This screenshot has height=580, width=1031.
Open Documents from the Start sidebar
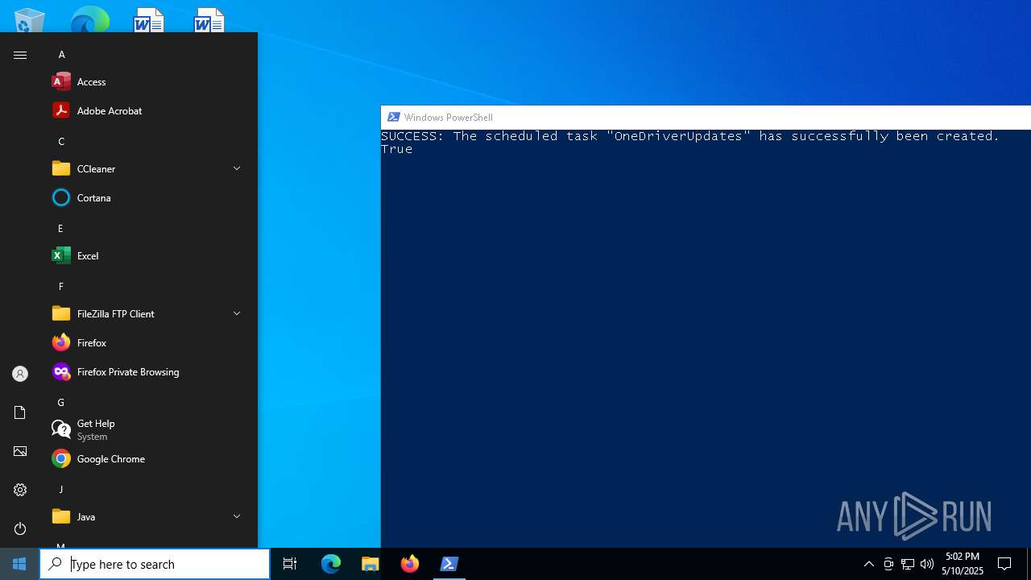(x=20, y=412)
